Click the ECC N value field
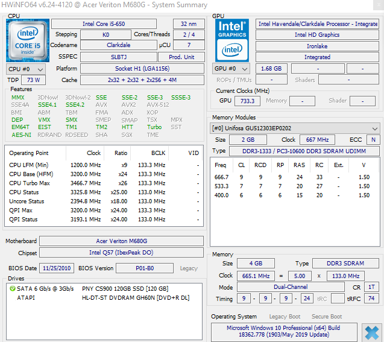384x342 pixels. 373,140
